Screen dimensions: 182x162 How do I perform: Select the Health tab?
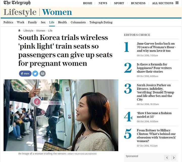coord(62,22)
